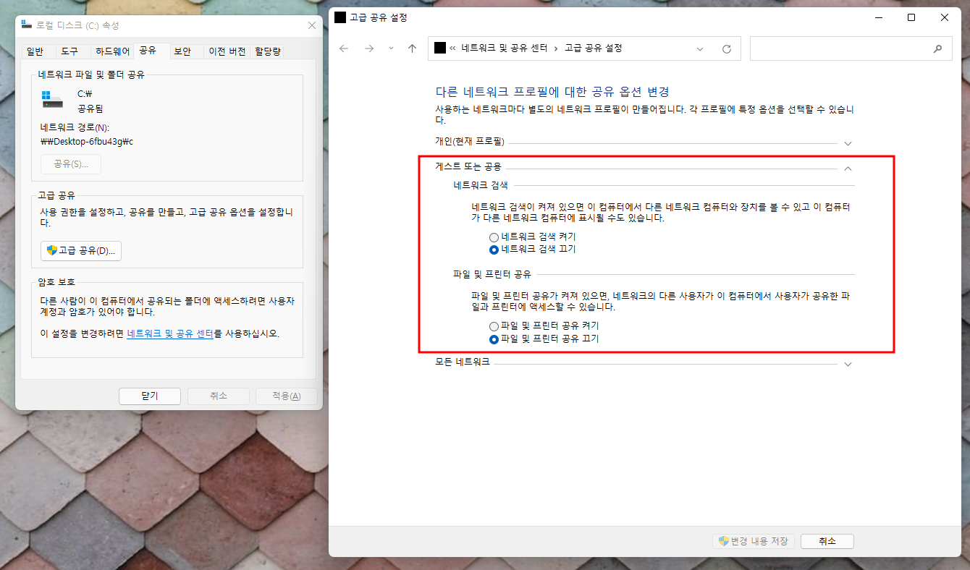Expand the 개인(현재 프로필) section
The height and width of the screenshot is (570, 970).
[848, 143]
